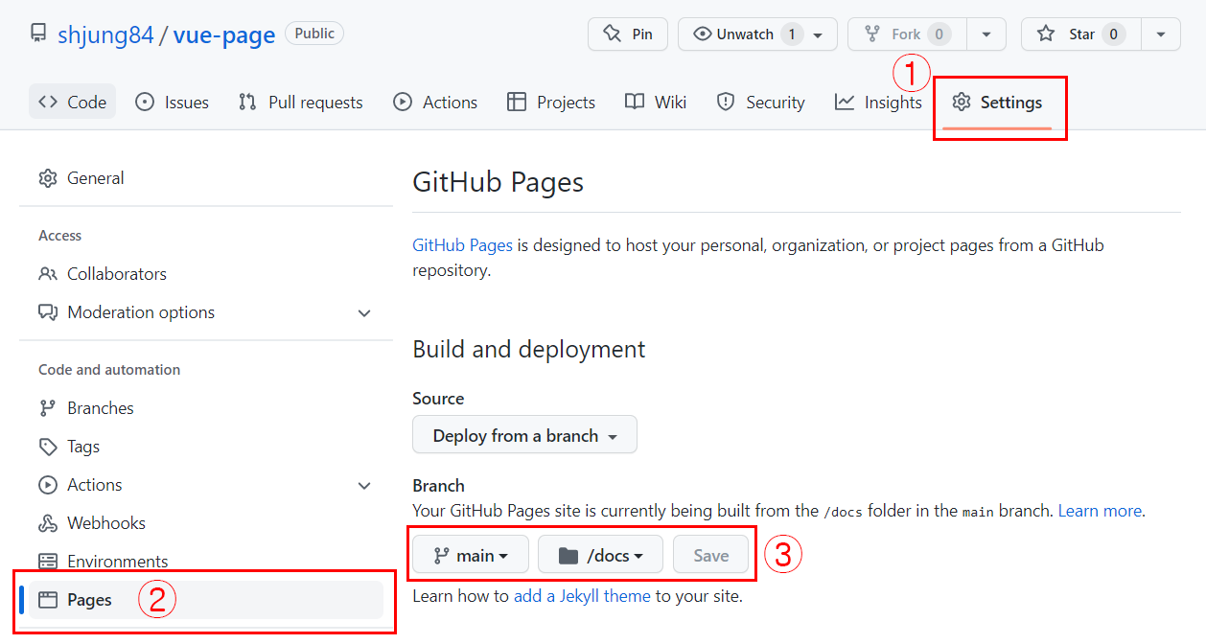Open Branches settings in the sidebar

(206, 408)
